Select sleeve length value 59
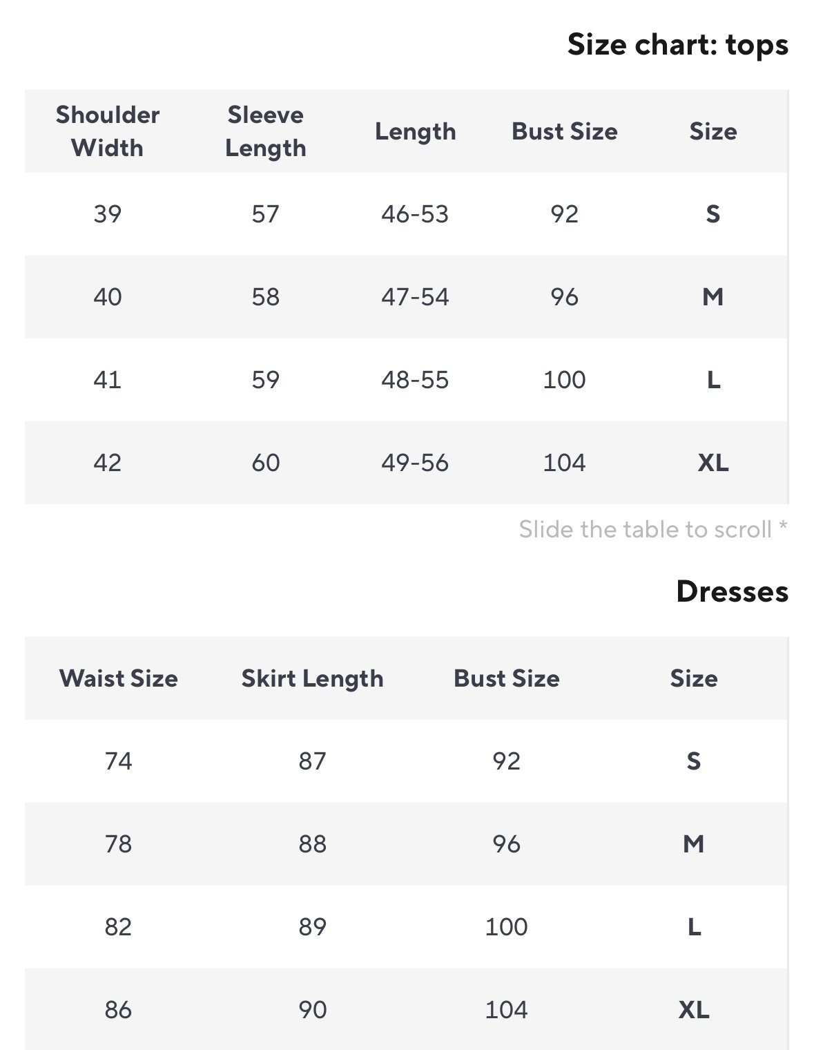 [x=266, y=380]
